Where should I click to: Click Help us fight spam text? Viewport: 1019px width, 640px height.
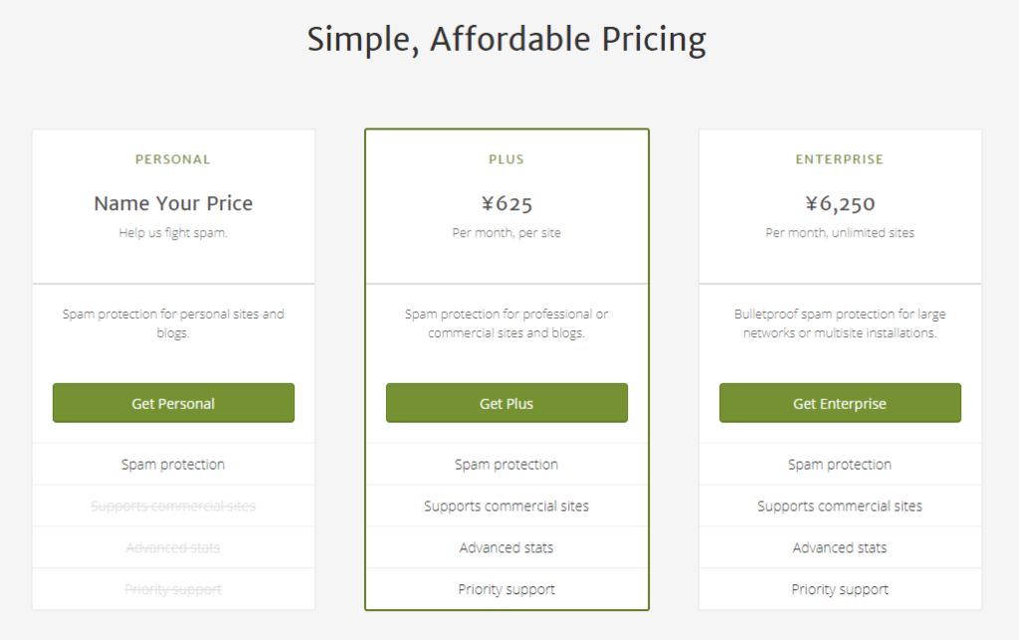coord(173,233)
